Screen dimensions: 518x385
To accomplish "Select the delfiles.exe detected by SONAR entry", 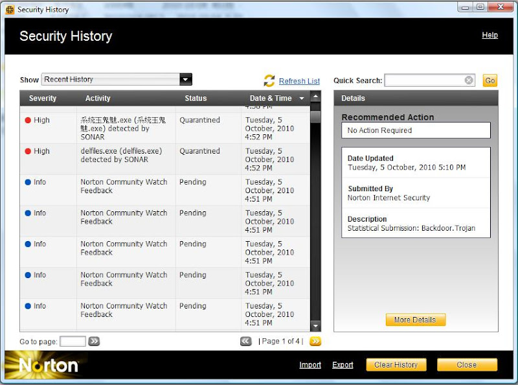I will [165, 159].
